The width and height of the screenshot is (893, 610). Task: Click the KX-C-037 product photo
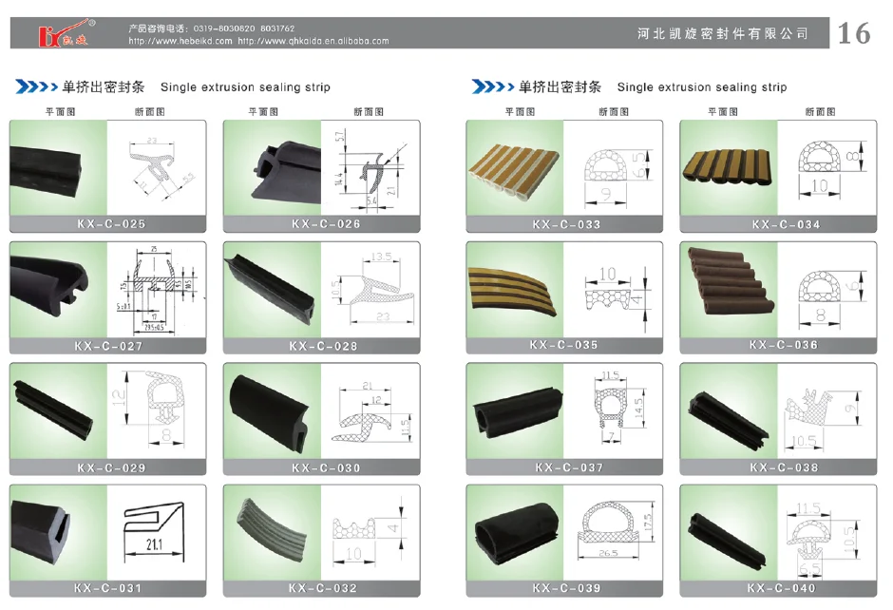click(x=516, y=411)
